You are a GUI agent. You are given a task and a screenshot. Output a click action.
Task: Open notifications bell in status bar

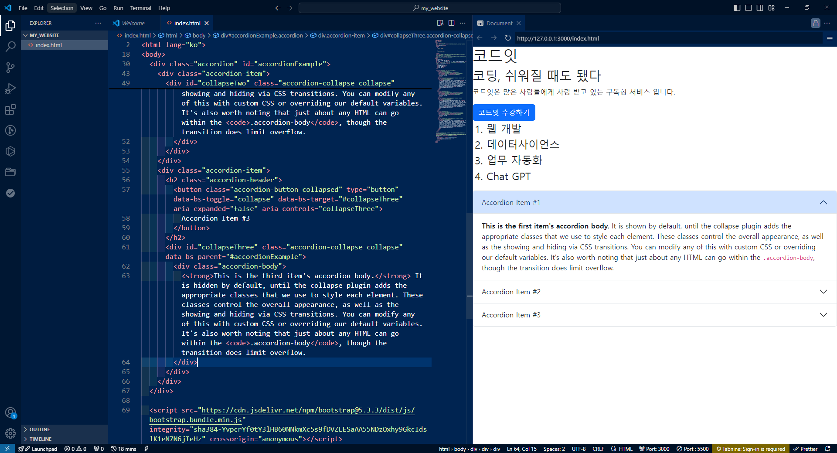827,449
